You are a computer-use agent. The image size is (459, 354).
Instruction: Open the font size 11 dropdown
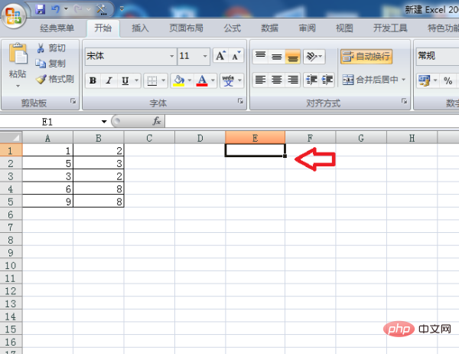click(205, 56)
